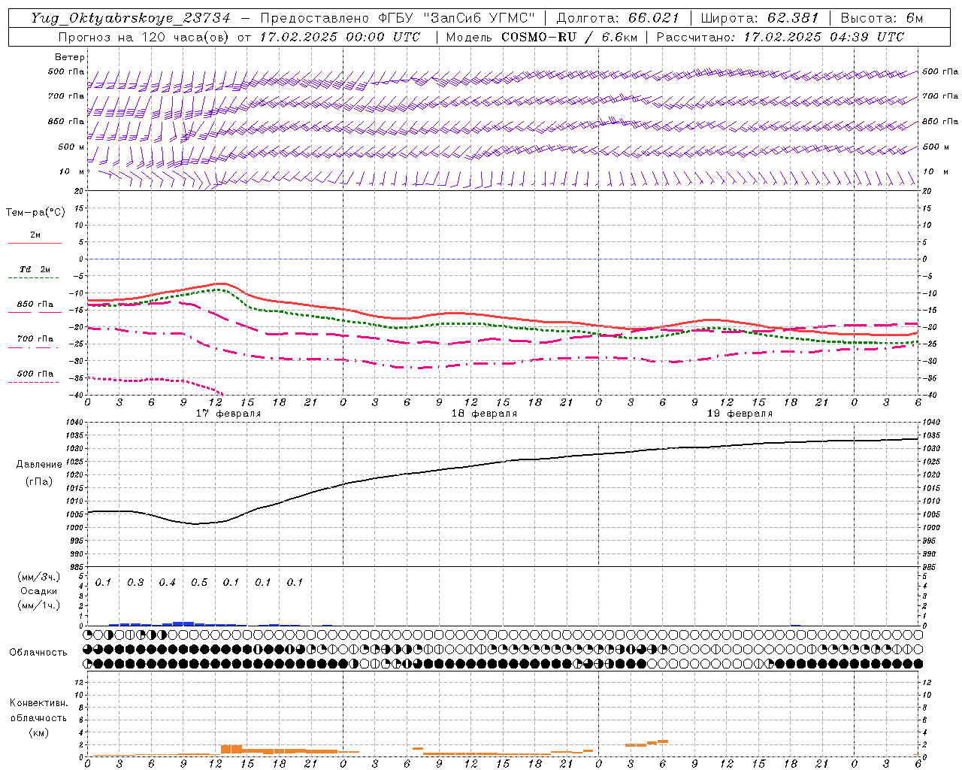Screen dimensions: 962x770
Task: Select the longitude value Долгота: 66.021
Action: click(617, 18)
